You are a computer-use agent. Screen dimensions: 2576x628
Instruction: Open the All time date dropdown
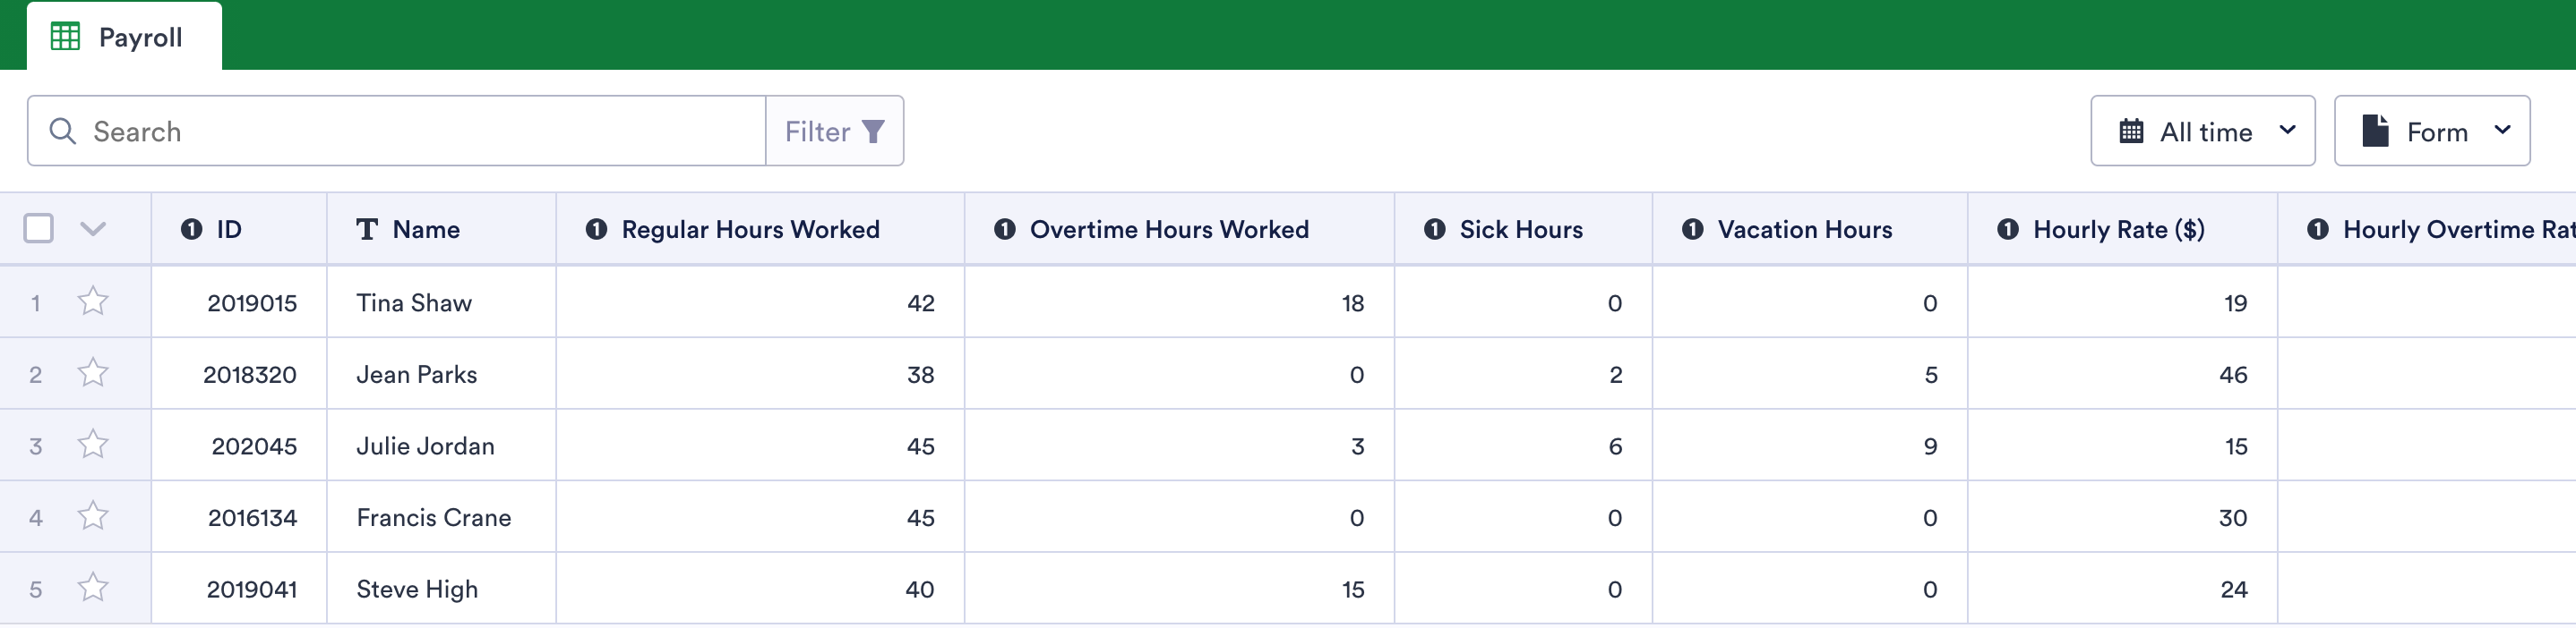[2202, 132]
